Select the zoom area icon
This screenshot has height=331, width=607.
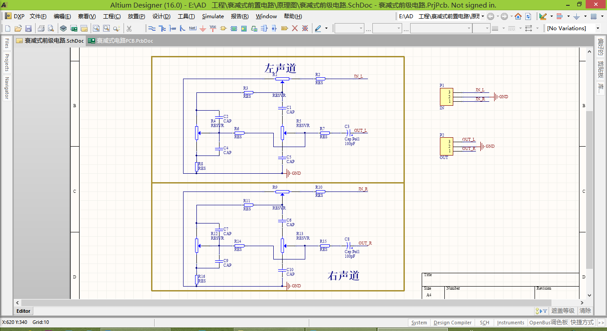(106, 28)
